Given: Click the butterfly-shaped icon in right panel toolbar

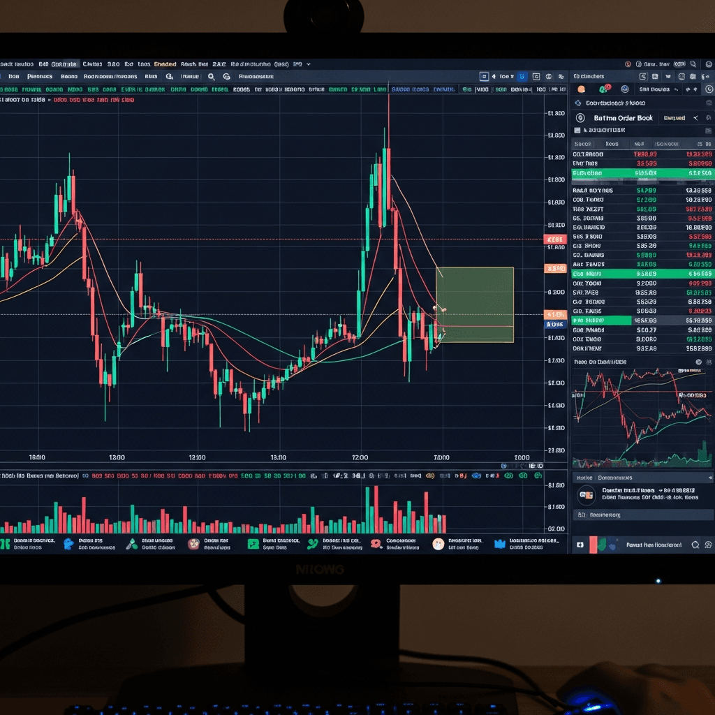Looking at the screenshot, I should [668, 77].
